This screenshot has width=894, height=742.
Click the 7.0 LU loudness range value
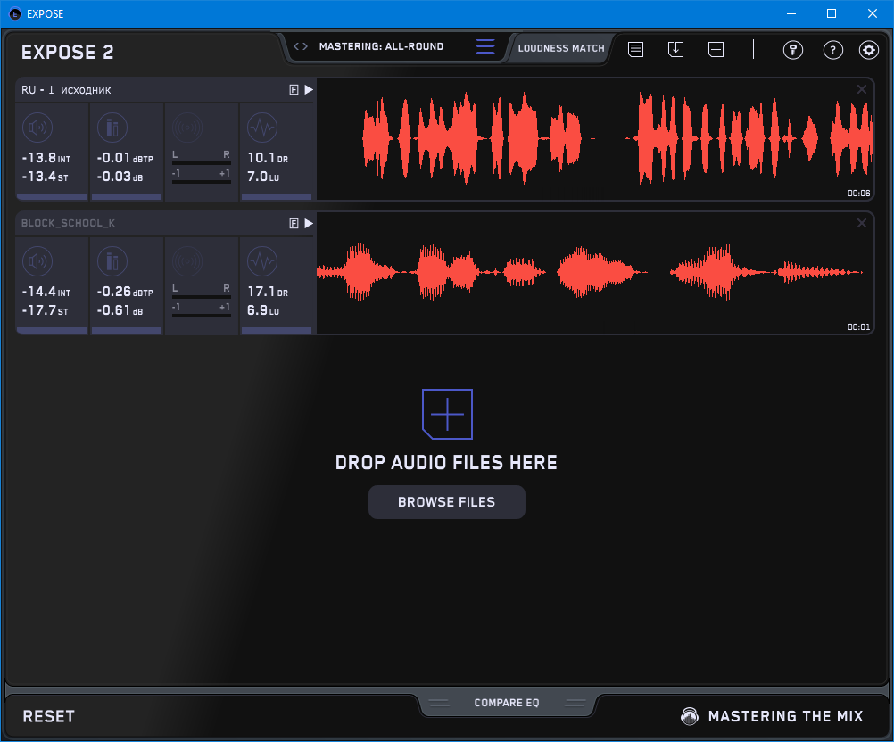pos(263,177)
